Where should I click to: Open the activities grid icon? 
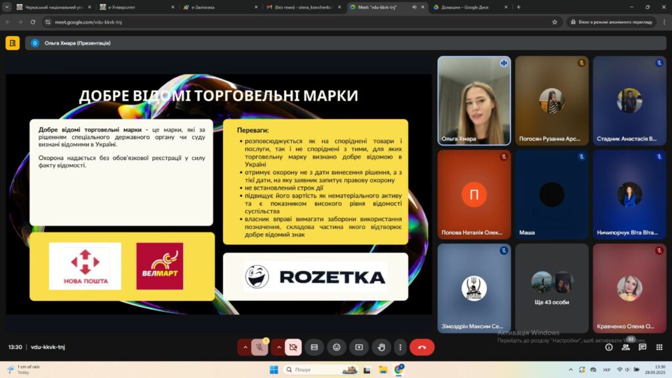[659, 347]
